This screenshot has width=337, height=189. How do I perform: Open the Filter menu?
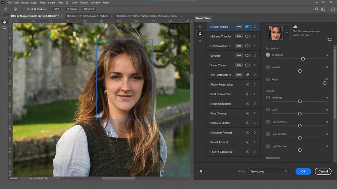pyautogui.click(x=60, y=3)
